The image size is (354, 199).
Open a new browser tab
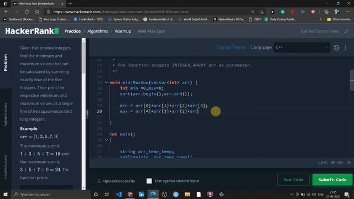[70, 4]
